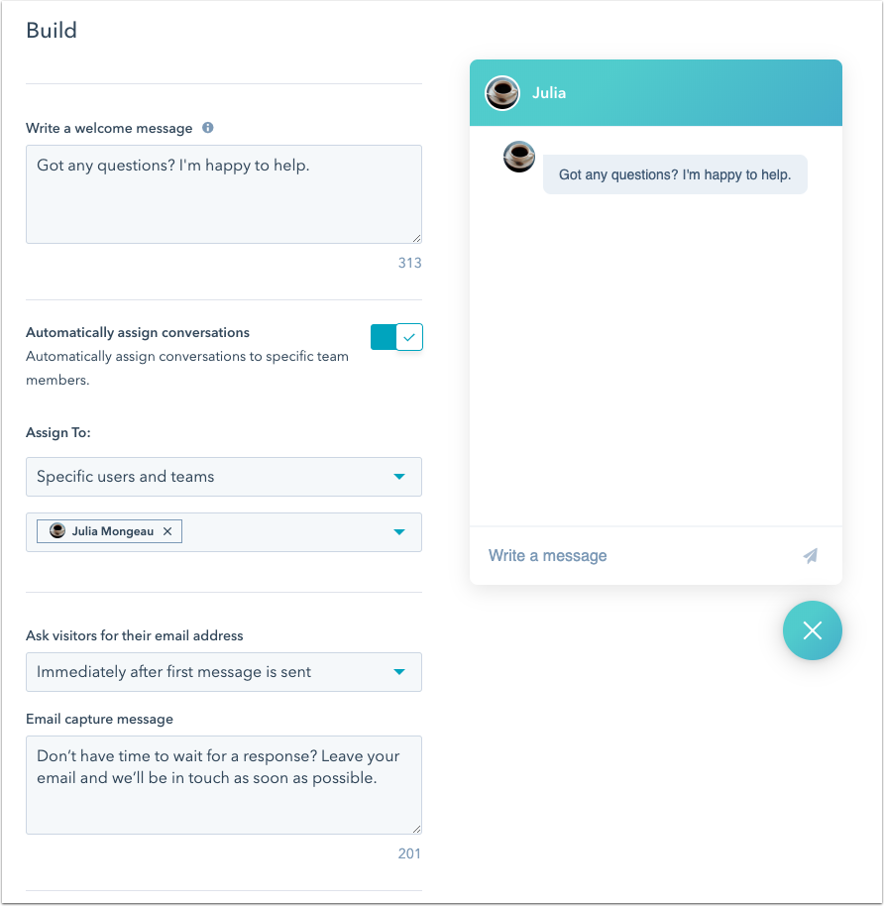884x906 pixels.
Task: Close the chat widget with X button
Action: [812, 630]
